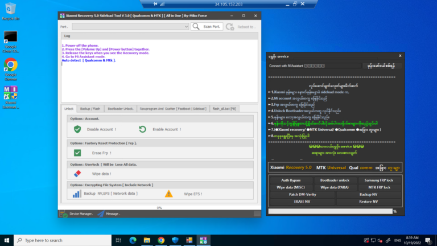Image resolution: width=437 pixels, height=246 pixels.
Task: Open Google Cloud SDK desktop shortcut
Action: tap(11, 42)
